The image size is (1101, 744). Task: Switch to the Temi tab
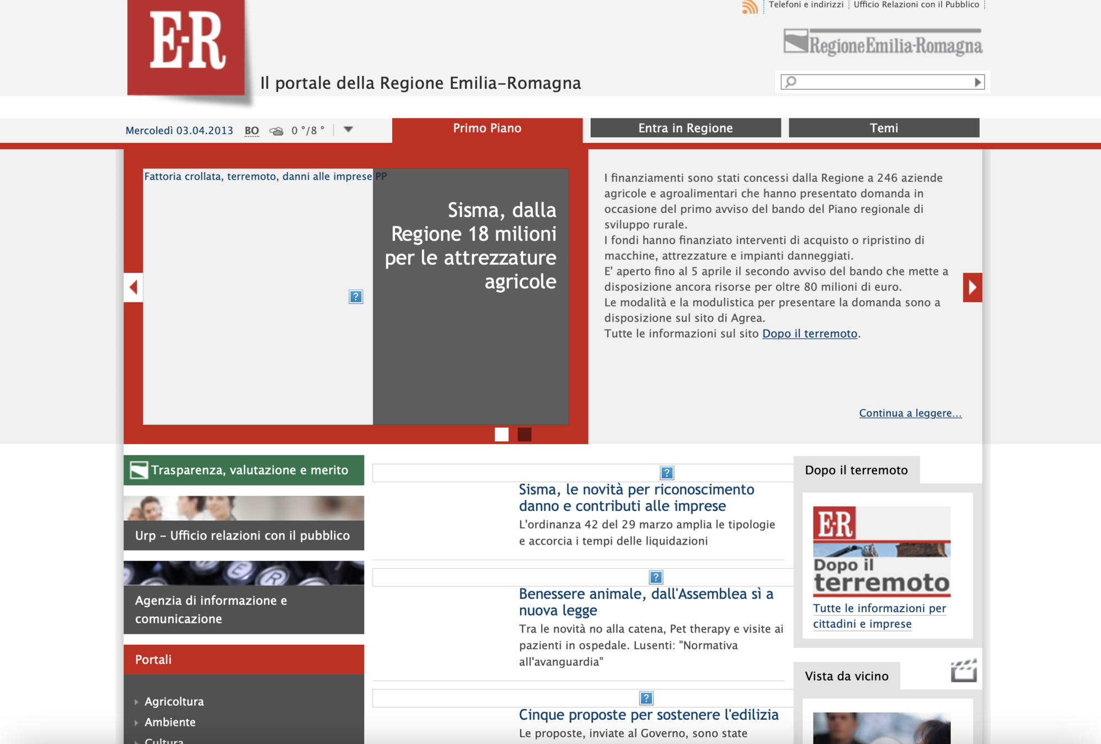tap(884, 128)
